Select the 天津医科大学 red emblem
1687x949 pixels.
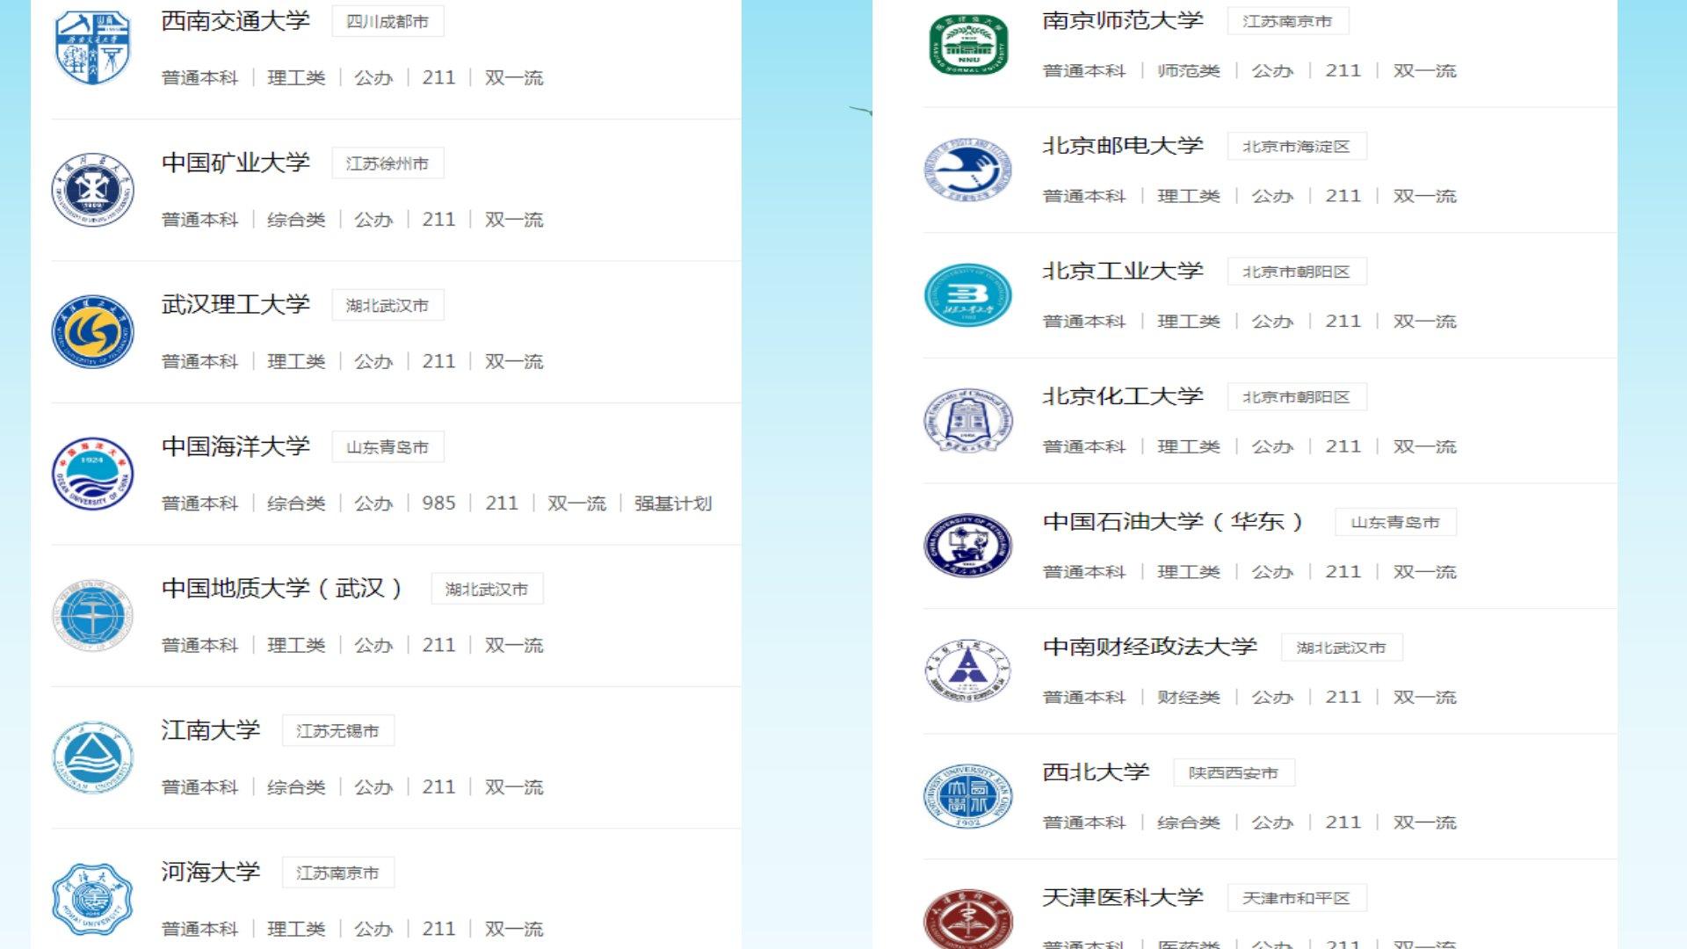pyautogui.click(x=967, y=918)
